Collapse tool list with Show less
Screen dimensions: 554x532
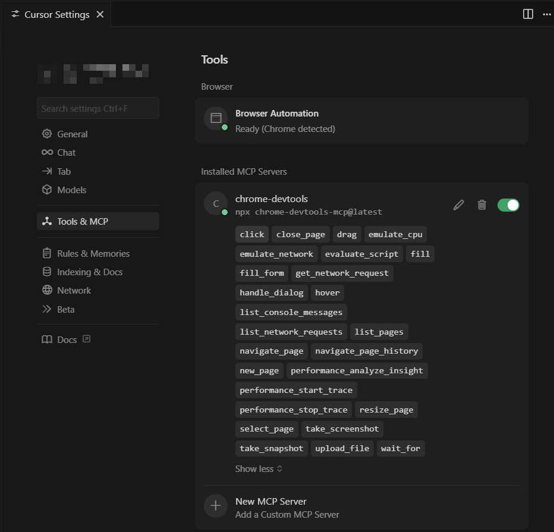tap(259, 469)
